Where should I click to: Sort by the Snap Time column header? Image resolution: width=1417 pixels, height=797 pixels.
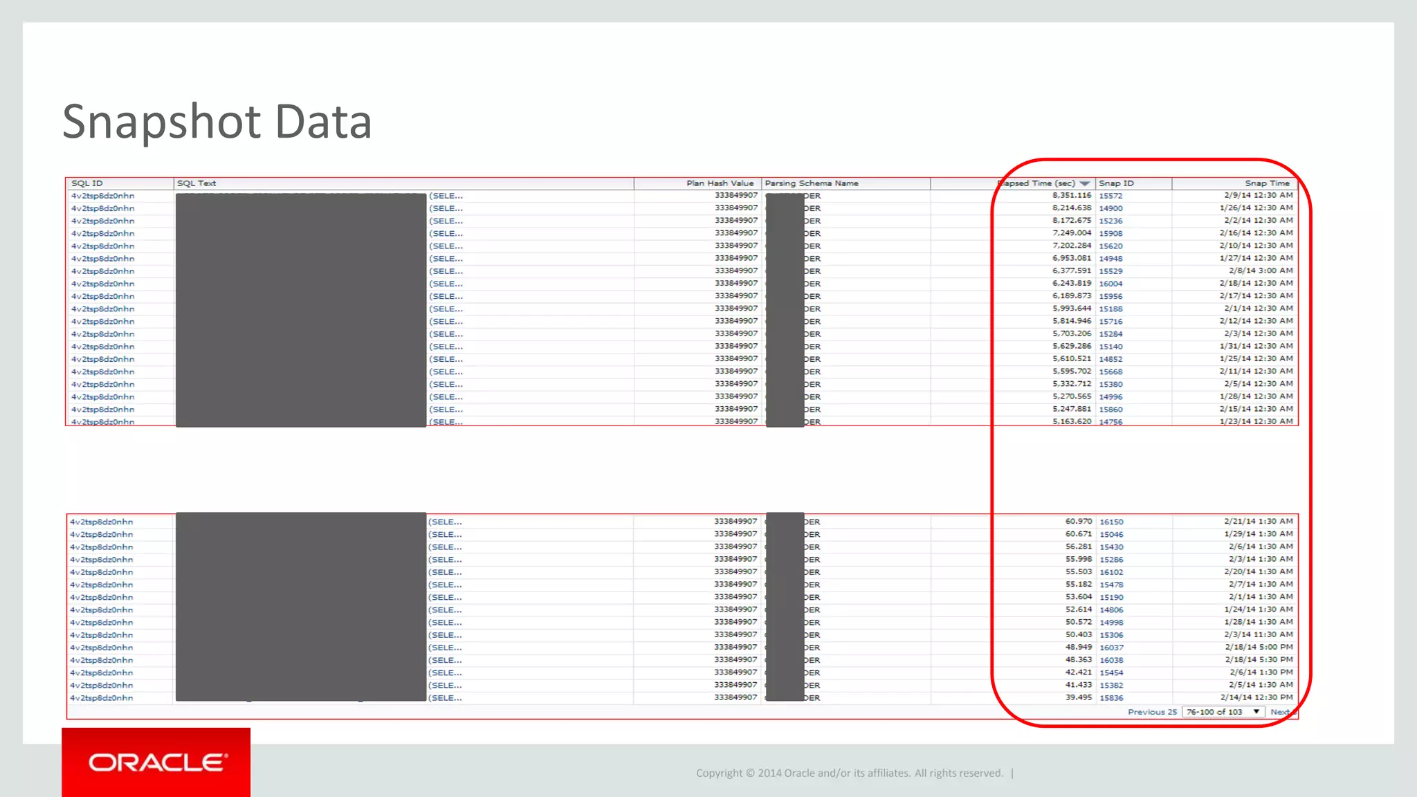point(1268,183)
